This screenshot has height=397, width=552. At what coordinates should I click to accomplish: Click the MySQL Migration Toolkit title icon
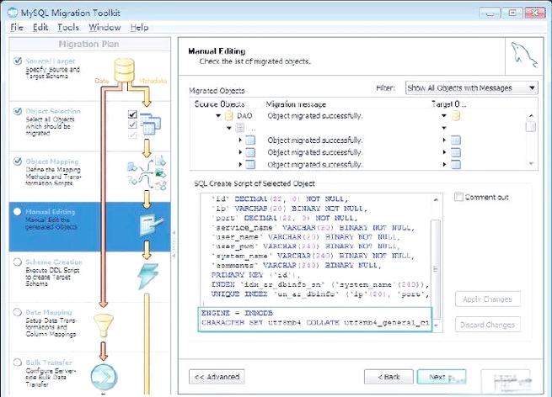point(13,13)
